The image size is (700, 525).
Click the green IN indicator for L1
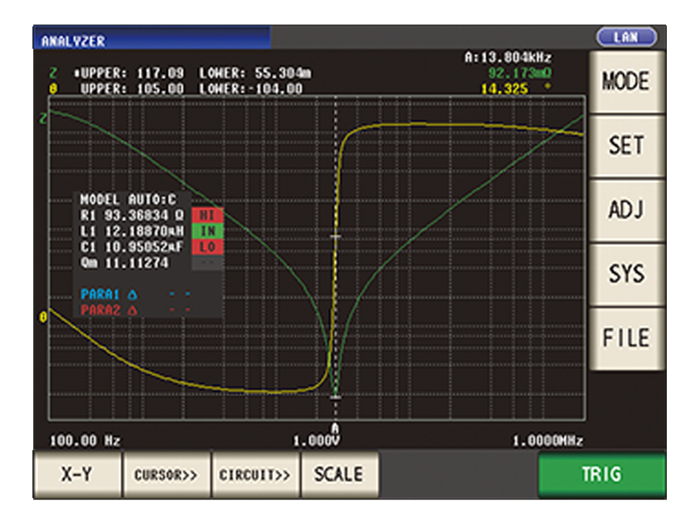click(207, 231)
